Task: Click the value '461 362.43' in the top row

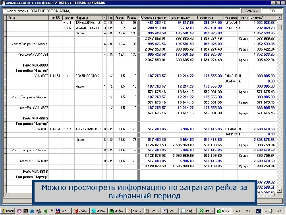Action: point(157,23)
